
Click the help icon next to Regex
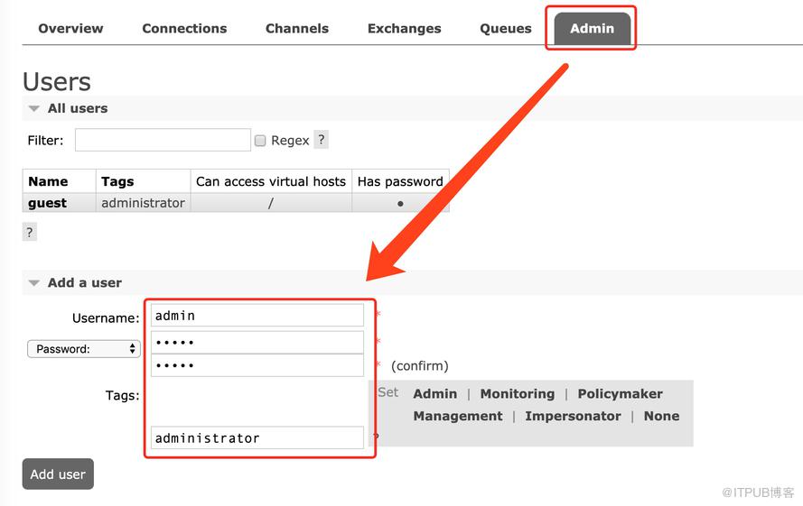point(321,140)
